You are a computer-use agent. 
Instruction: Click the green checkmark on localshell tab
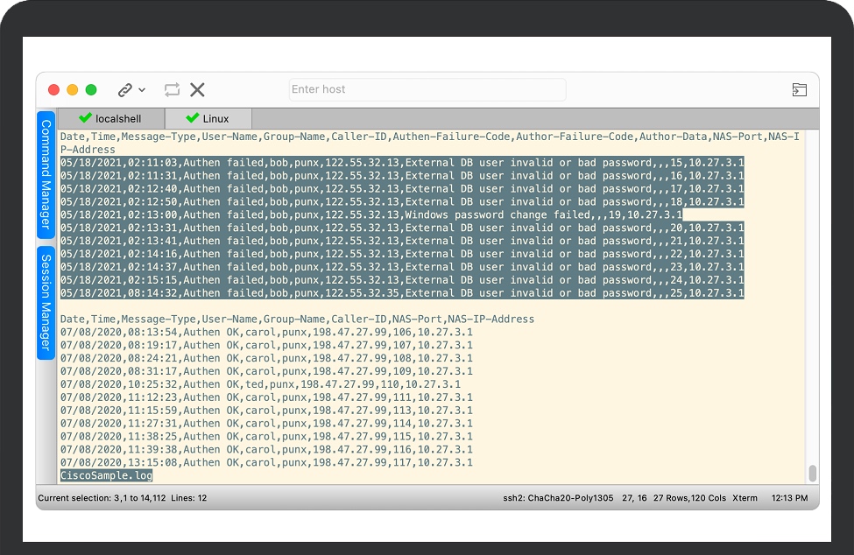pyautogui.click(x=85, y=118)
